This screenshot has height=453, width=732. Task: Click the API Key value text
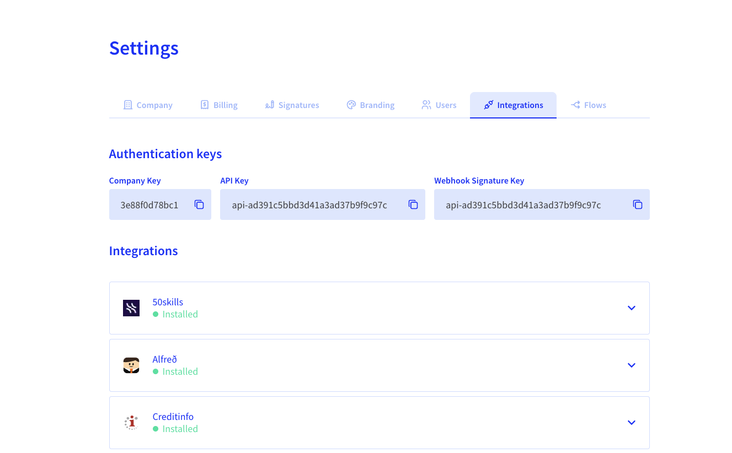click(x=309, y=205)
